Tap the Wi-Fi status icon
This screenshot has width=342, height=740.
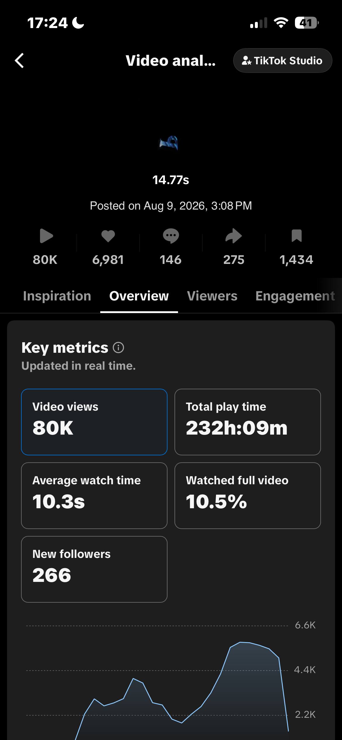[281, 23]
